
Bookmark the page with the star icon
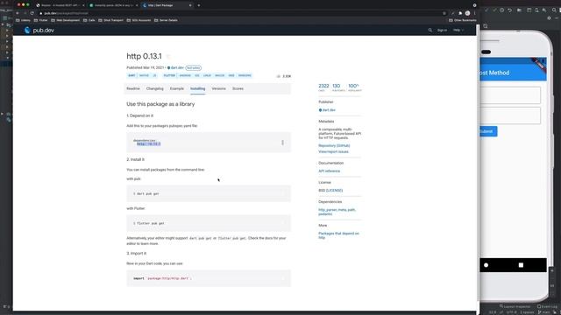(444, 13)
